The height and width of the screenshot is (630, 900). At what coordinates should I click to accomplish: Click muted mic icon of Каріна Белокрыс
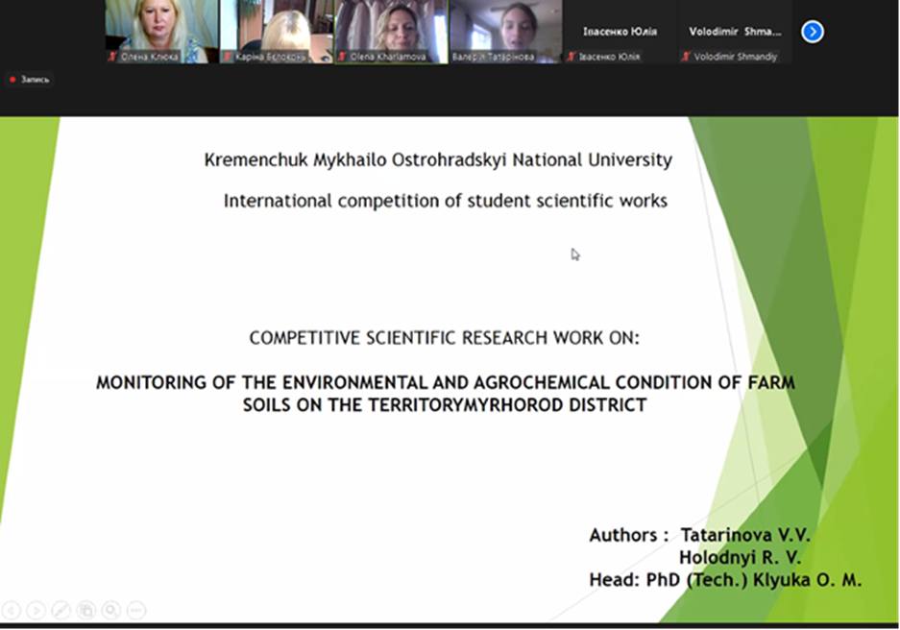(228, 57)
